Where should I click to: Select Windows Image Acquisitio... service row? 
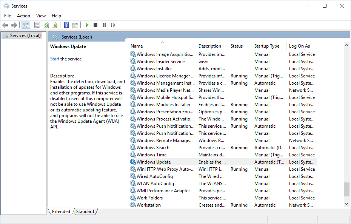pos(223,54)
